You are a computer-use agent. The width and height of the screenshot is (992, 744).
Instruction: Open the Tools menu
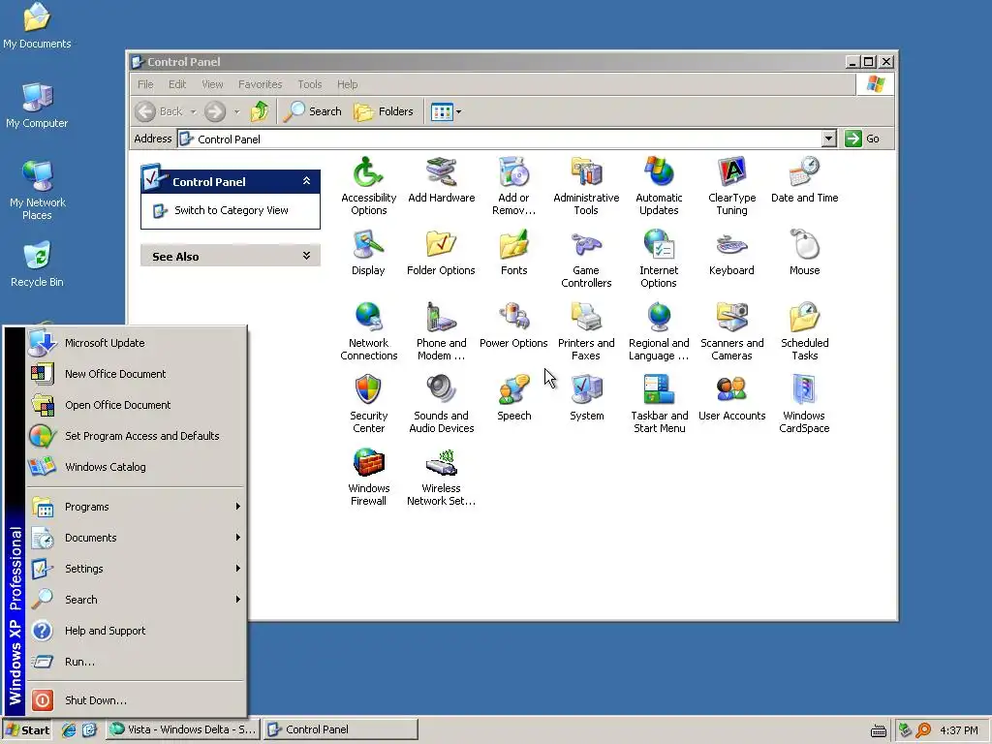point(309,84)
